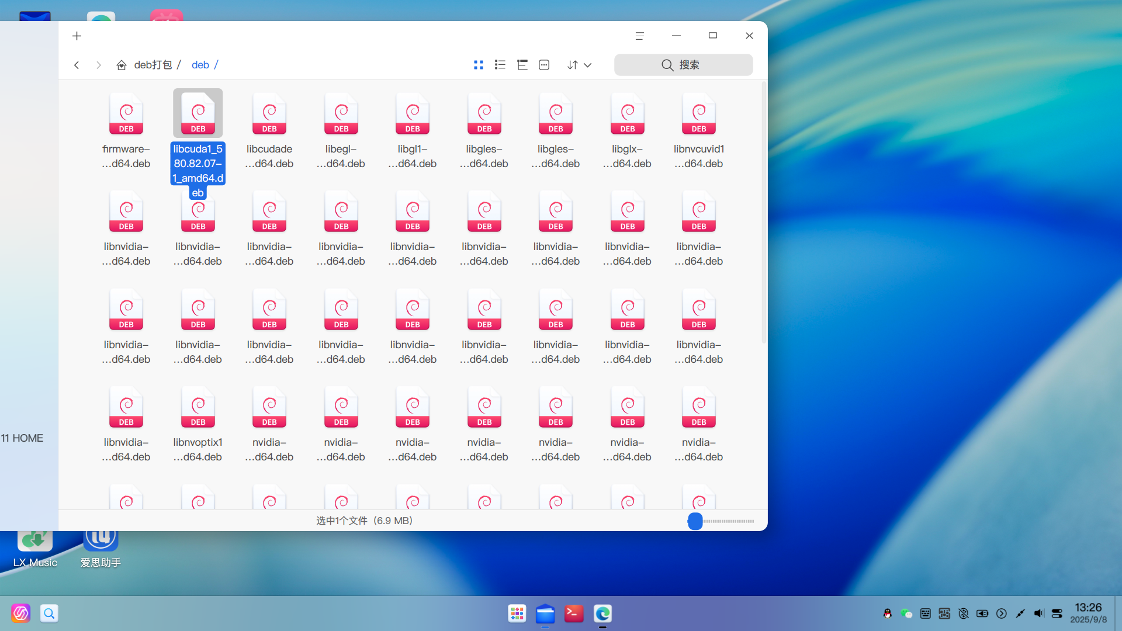Go forward in folder history
The image size is (1122, 631).
99,65
